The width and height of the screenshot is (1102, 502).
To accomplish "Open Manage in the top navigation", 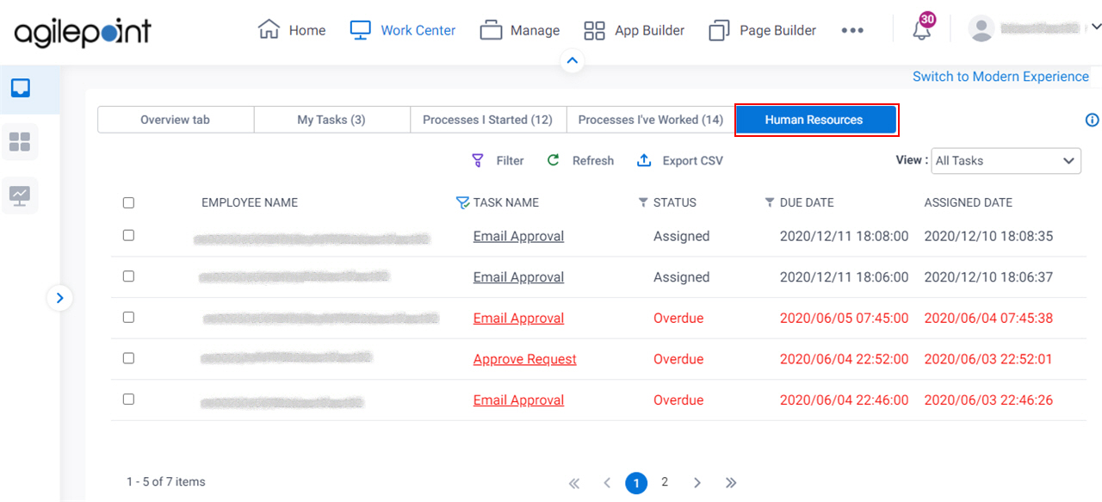I will pos(520,30).
